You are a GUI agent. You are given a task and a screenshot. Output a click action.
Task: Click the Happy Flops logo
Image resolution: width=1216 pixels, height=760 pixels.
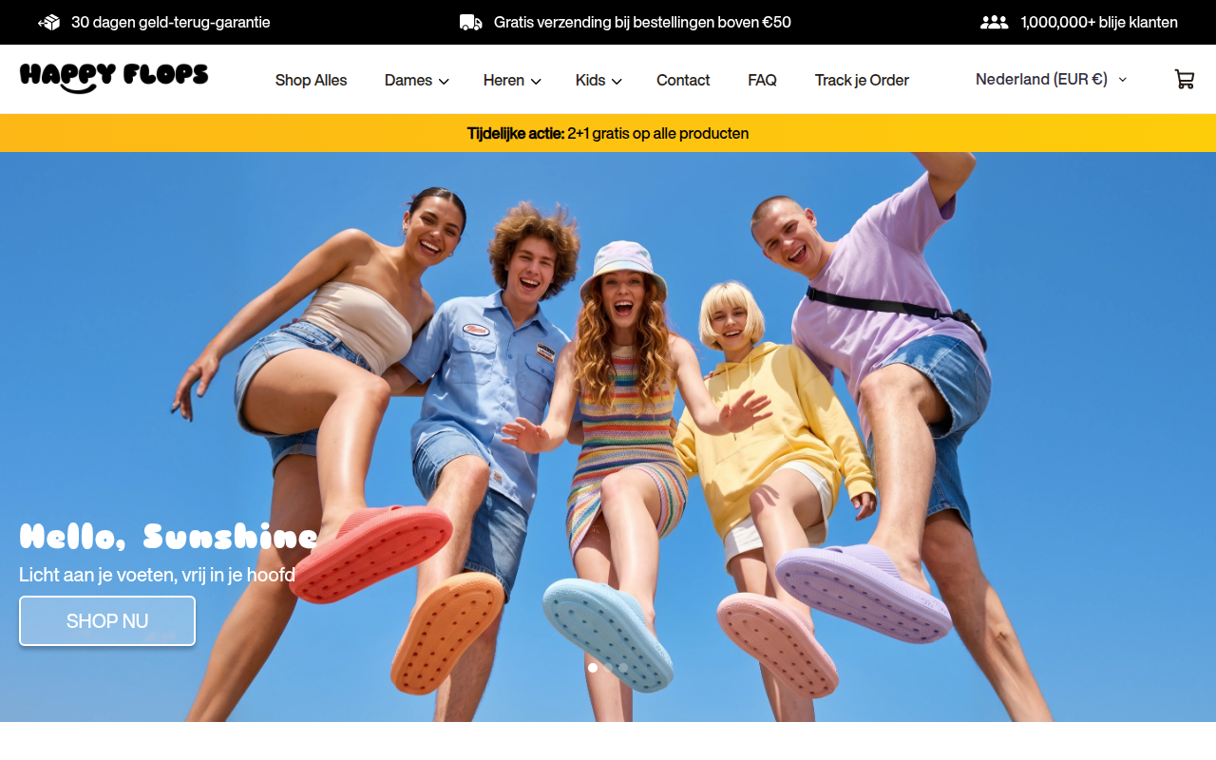[114, 78]
